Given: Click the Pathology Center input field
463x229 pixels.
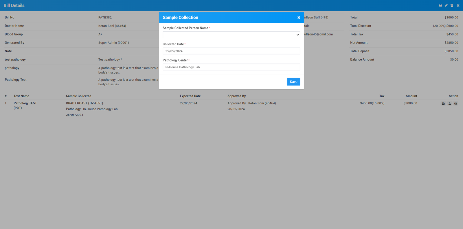Looking at the screenshot, I should 231,67.
